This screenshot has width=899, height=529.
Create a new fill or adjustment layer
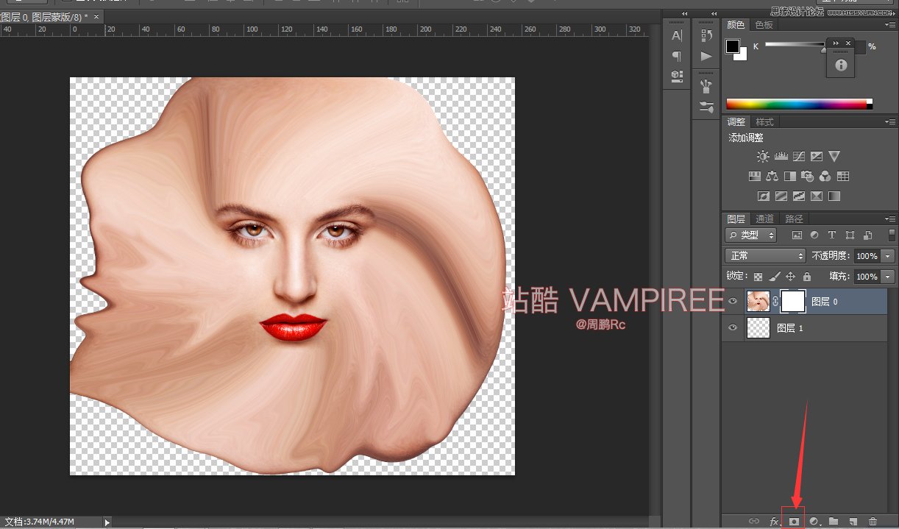(814, 521)
